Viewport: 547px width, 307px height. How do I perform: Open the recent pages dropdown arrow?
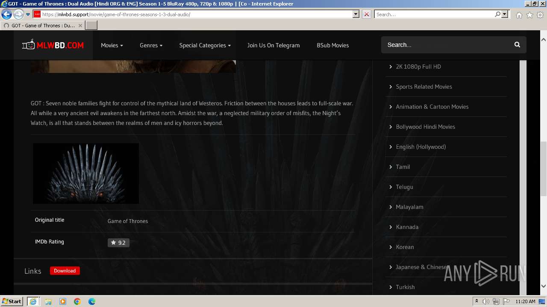click(28, 14)
